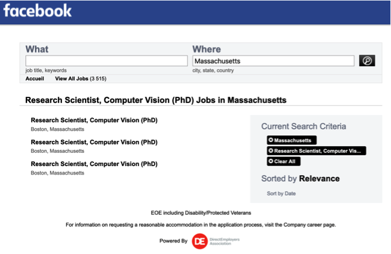Click the Massachusetts criteria tag
Image resolution: width=391 pixels, height=254 pixels.
(x=292, y=140)
